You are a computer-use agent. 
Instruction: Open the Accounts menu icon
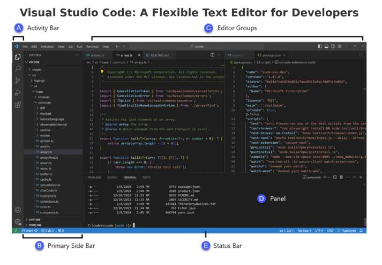coord(18,210)
